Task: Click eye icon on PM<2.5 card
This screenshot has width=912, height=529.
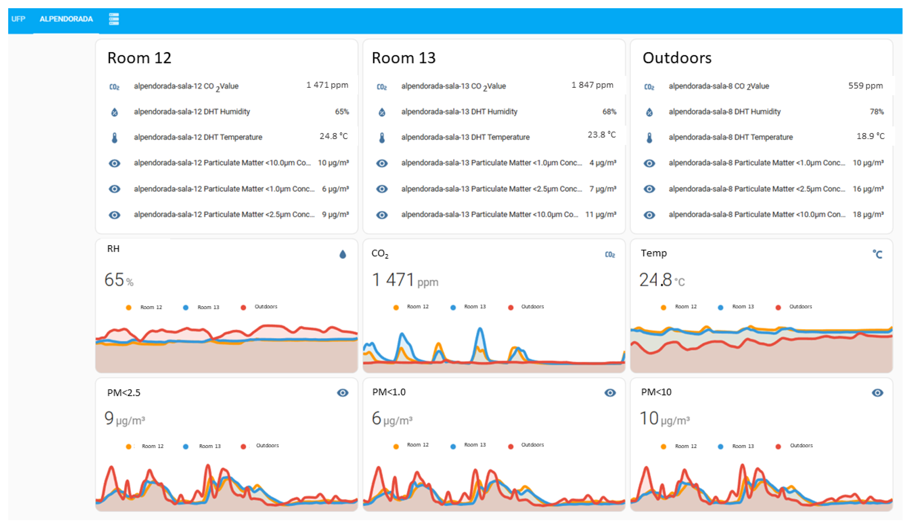Action: 342,393
